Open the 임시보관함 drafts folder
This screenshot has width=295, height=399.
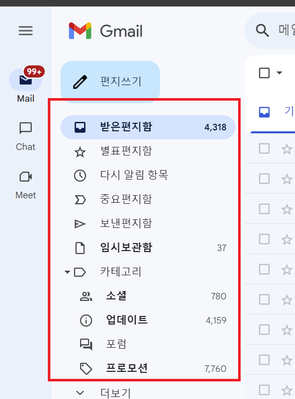coord(148,248)
